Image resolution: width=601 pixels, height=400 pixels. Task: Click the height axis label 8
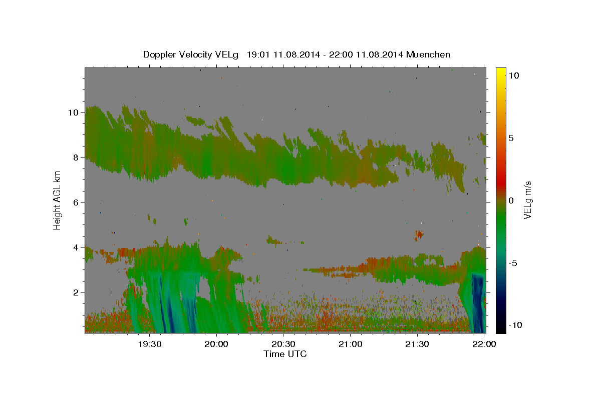point(76,157)
